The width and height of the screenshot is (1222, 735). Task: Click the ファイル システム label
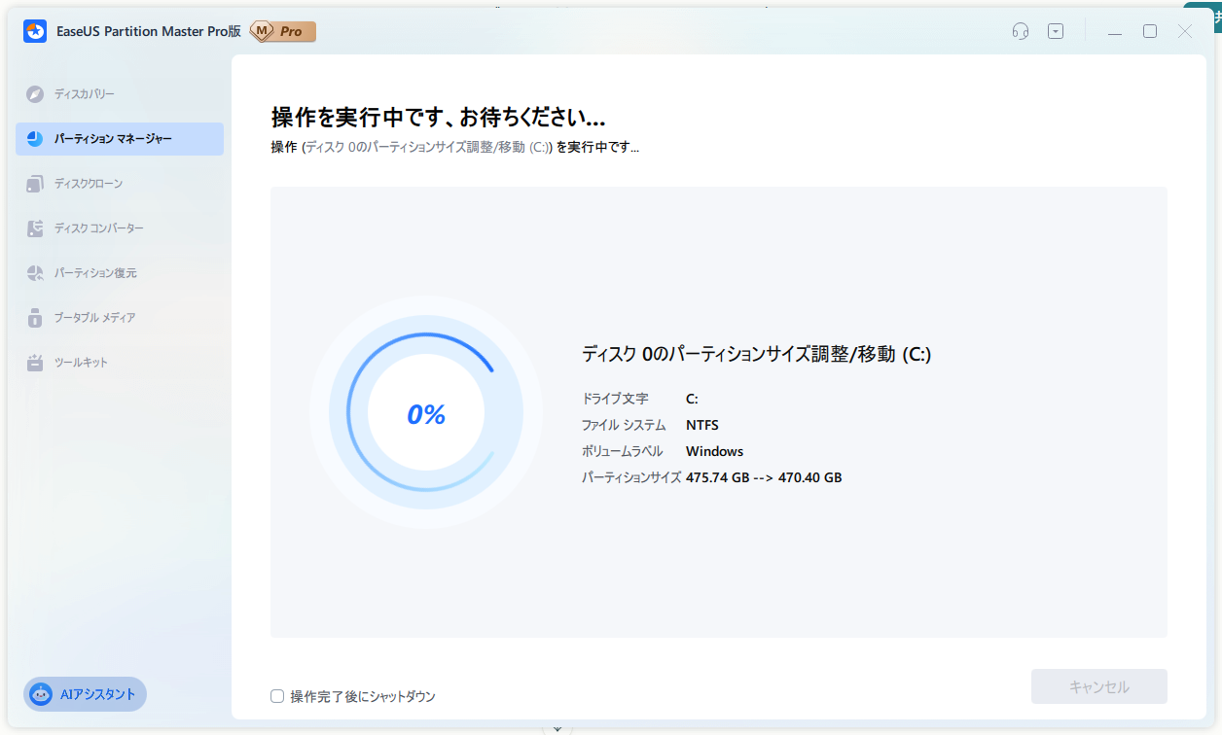pyautogui.click(x=624, y=425)
